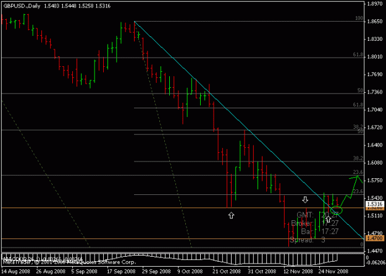The width and height of the screenshot is (386, 276).
Task: Click the 1.5750 price scale value
Action: point(375,180)
